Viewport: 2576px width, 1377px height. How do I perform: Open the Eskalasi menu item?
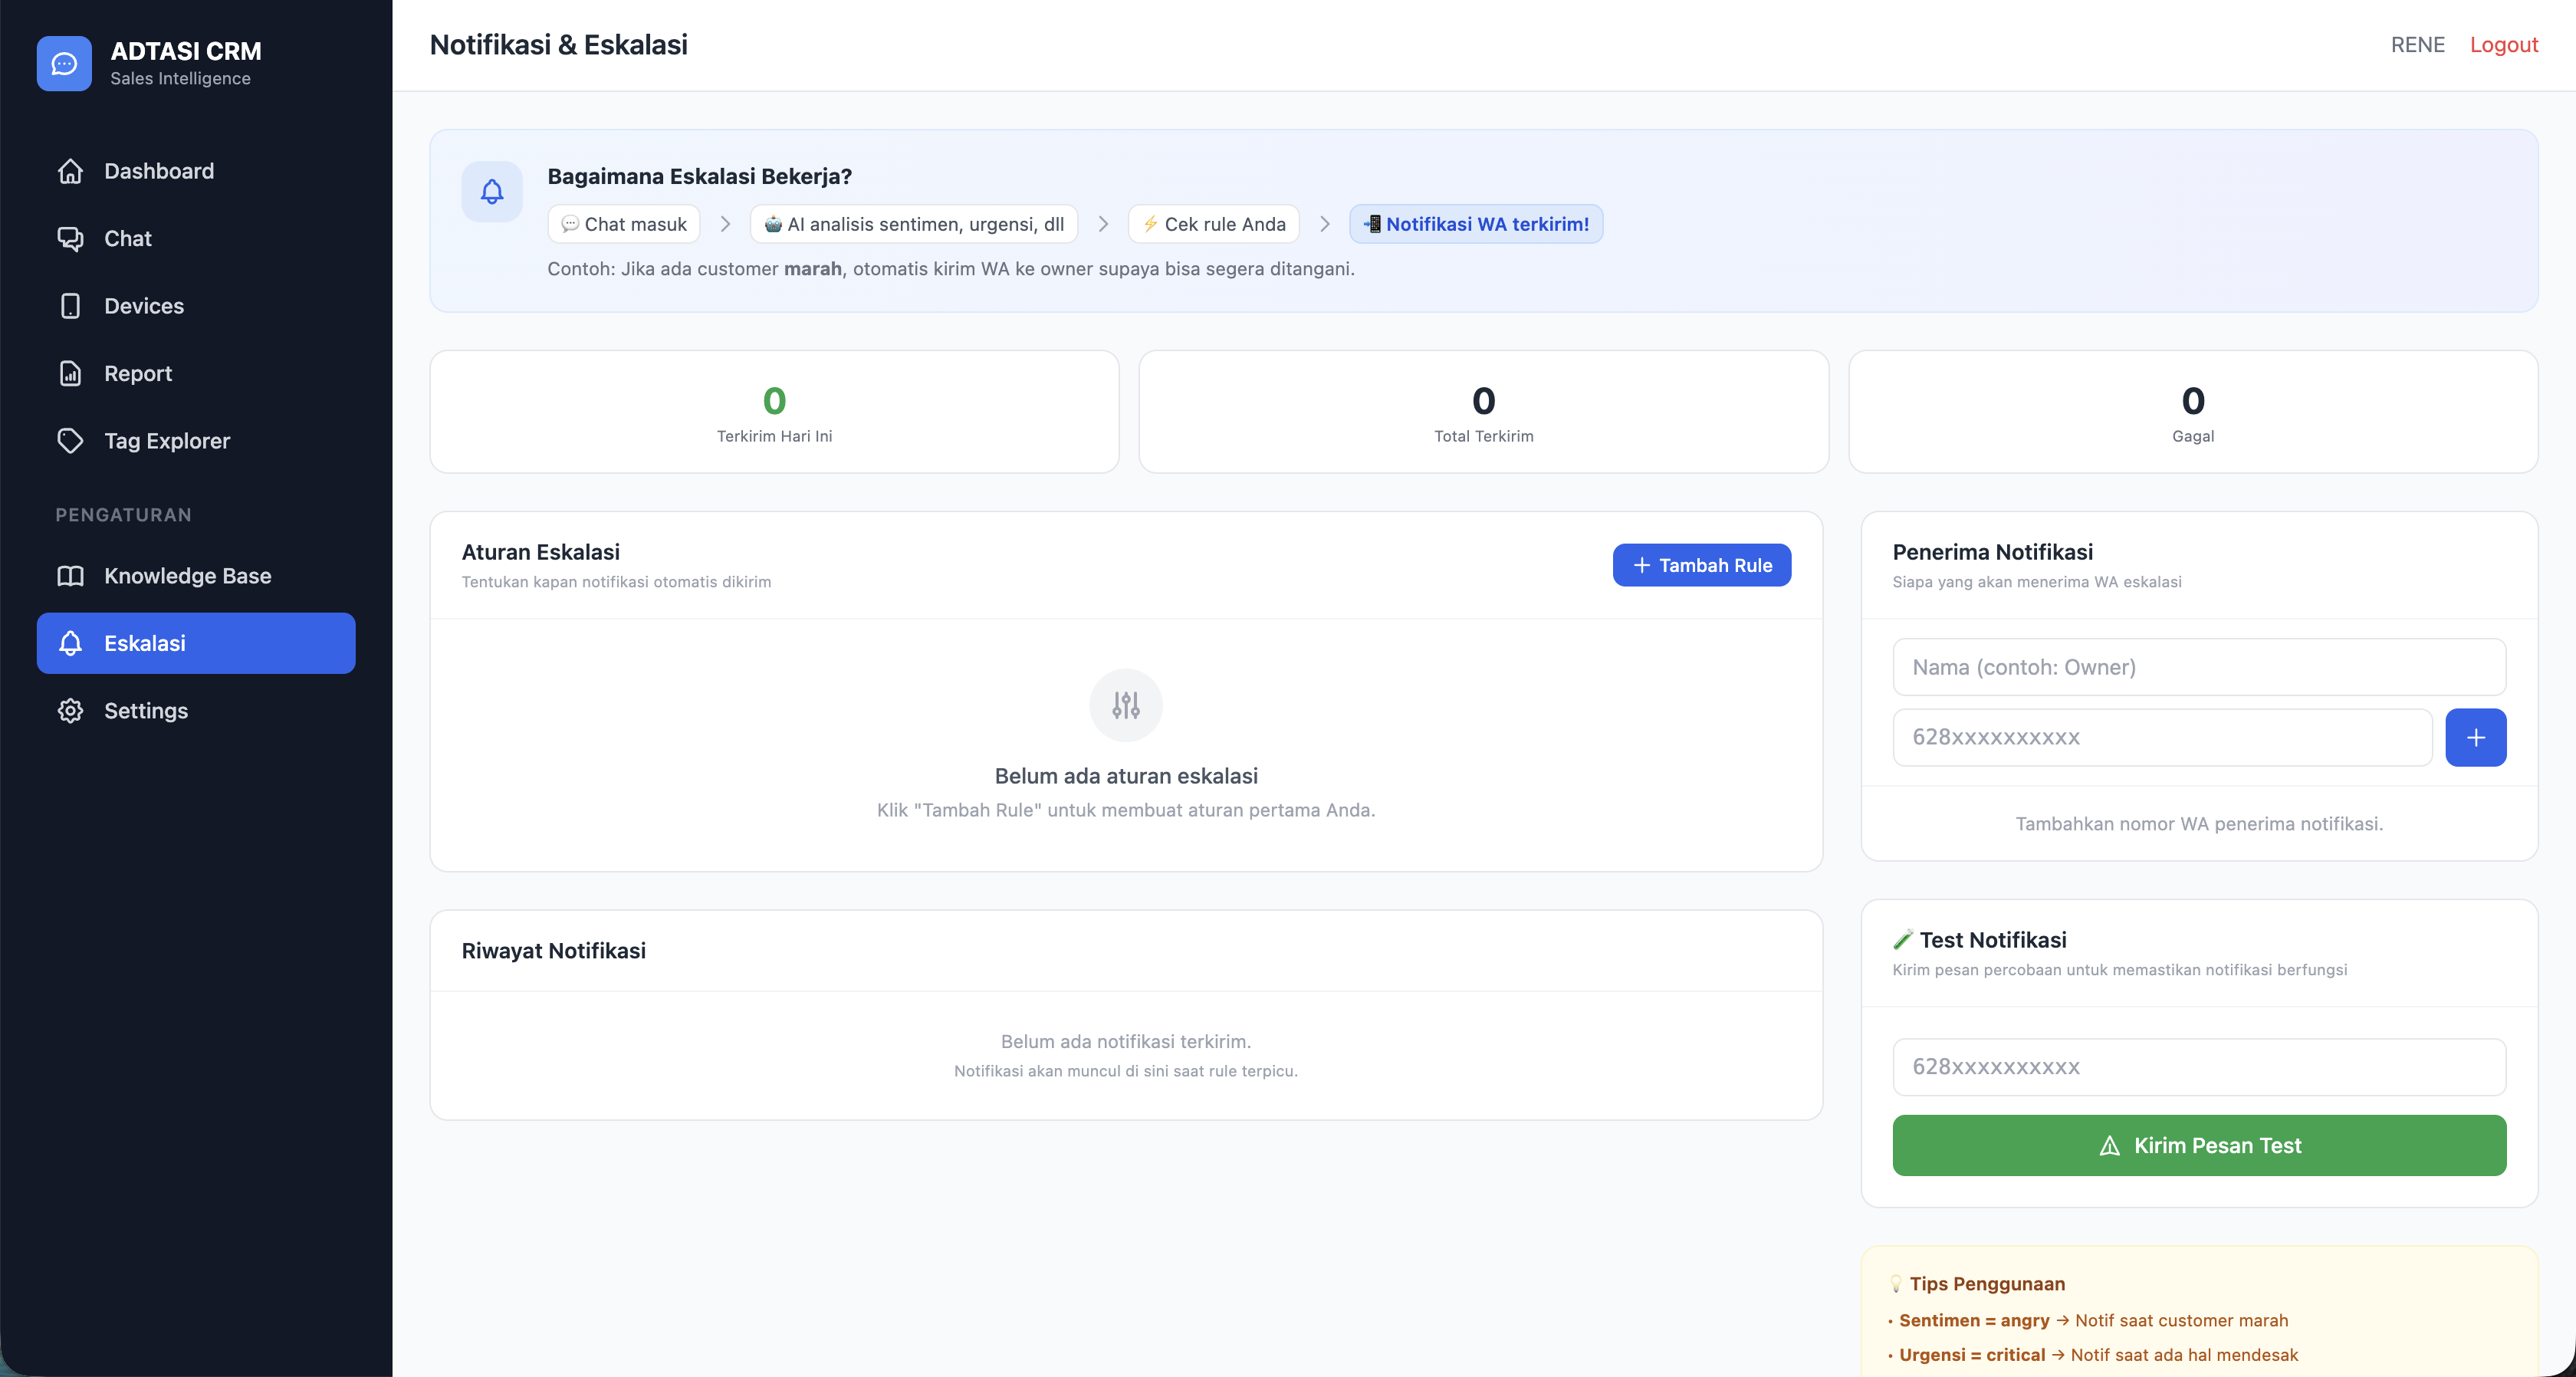pyautogui.click(x=196, y=643)
